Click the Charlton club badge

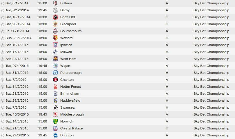[55, 80]
